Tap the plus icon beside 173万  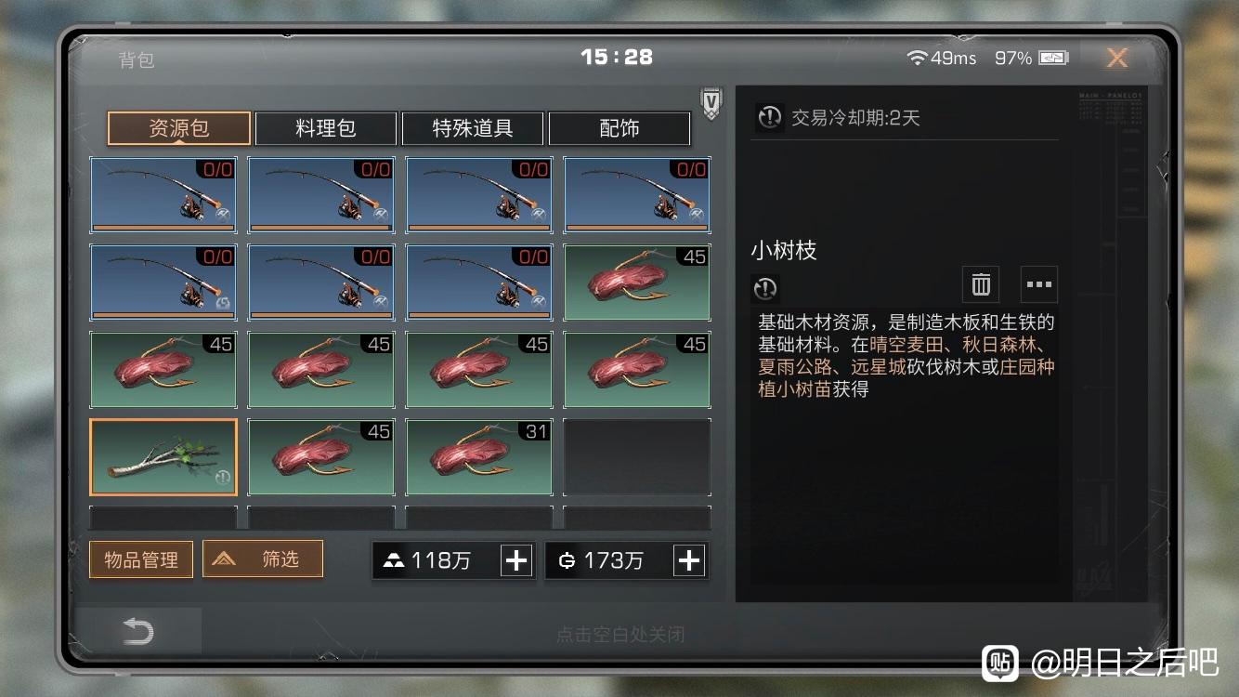689,560
